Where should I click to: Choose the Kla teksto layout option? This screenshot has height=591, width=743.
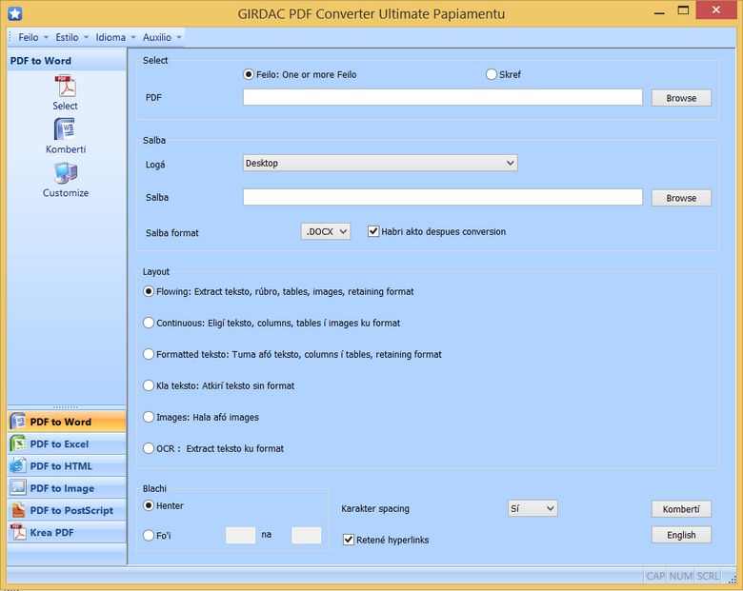pos(149,385)
